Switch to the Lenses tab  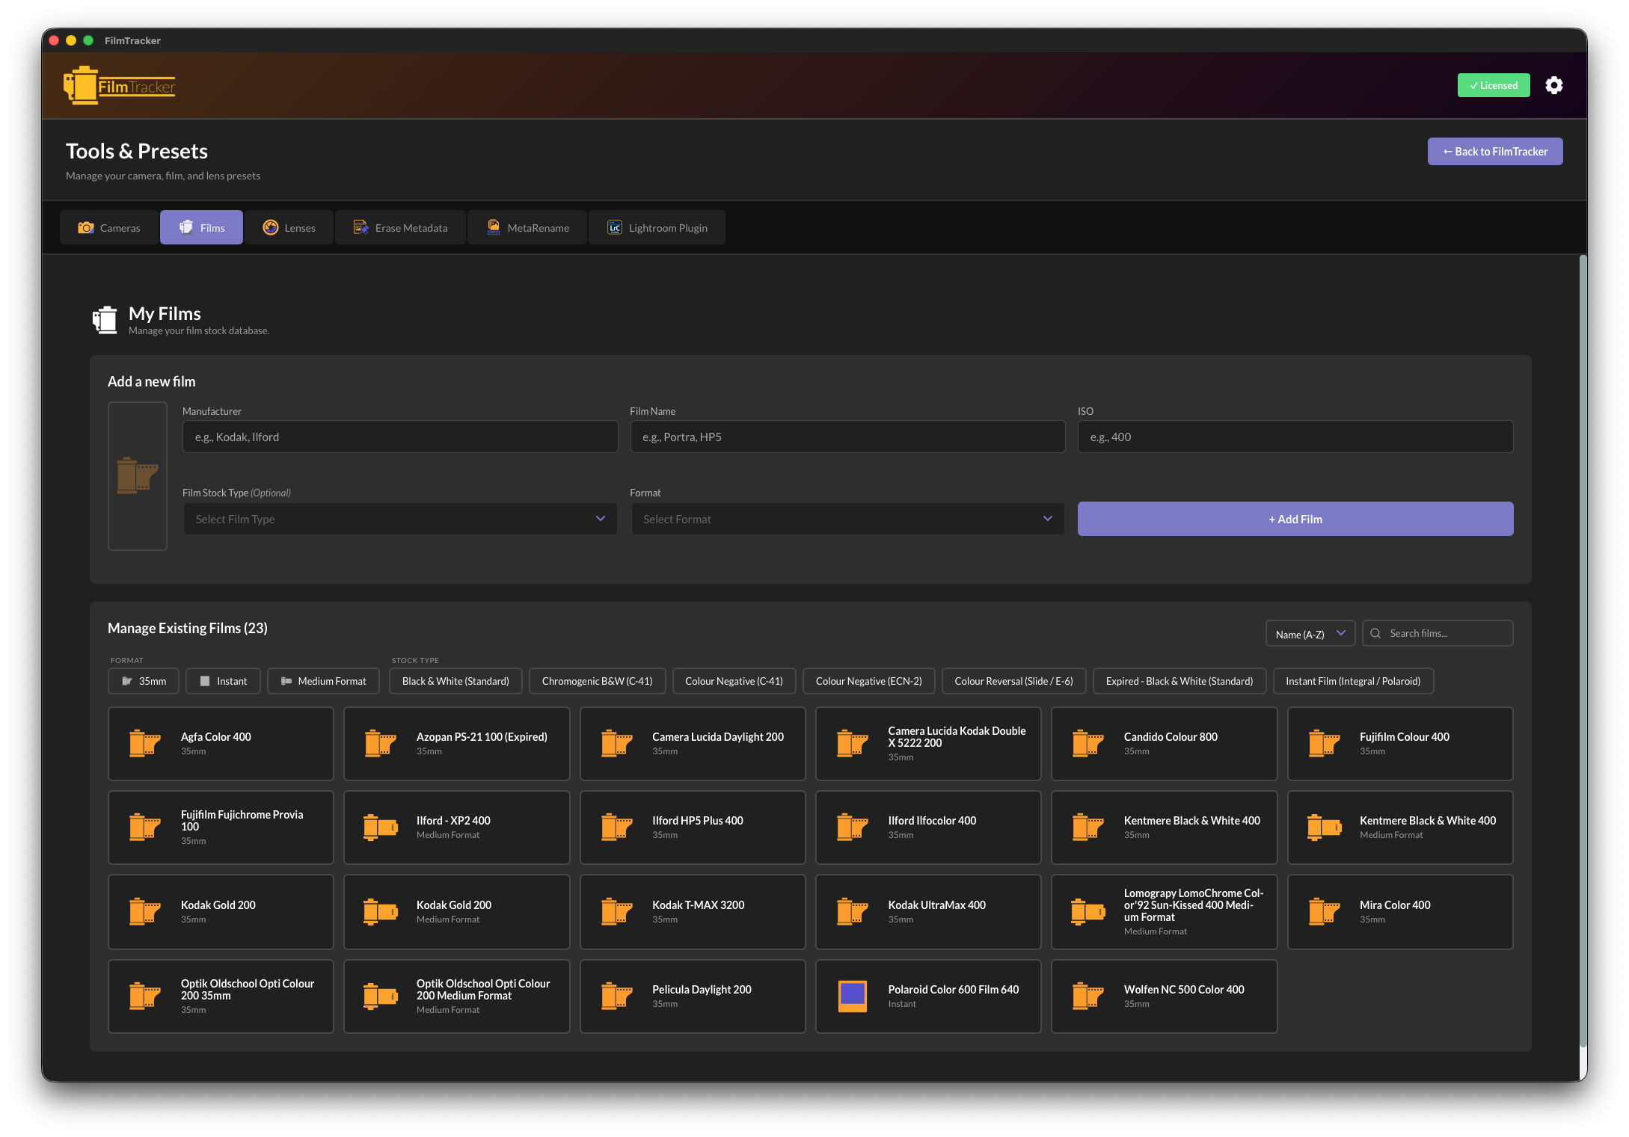point(289,227)
